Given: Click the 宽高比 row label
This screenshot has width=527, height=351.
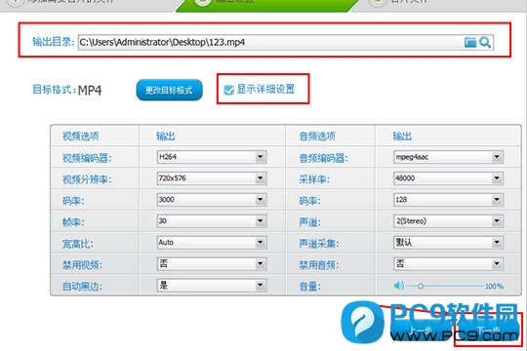Looking at the screenshot, I should (78, 244).
